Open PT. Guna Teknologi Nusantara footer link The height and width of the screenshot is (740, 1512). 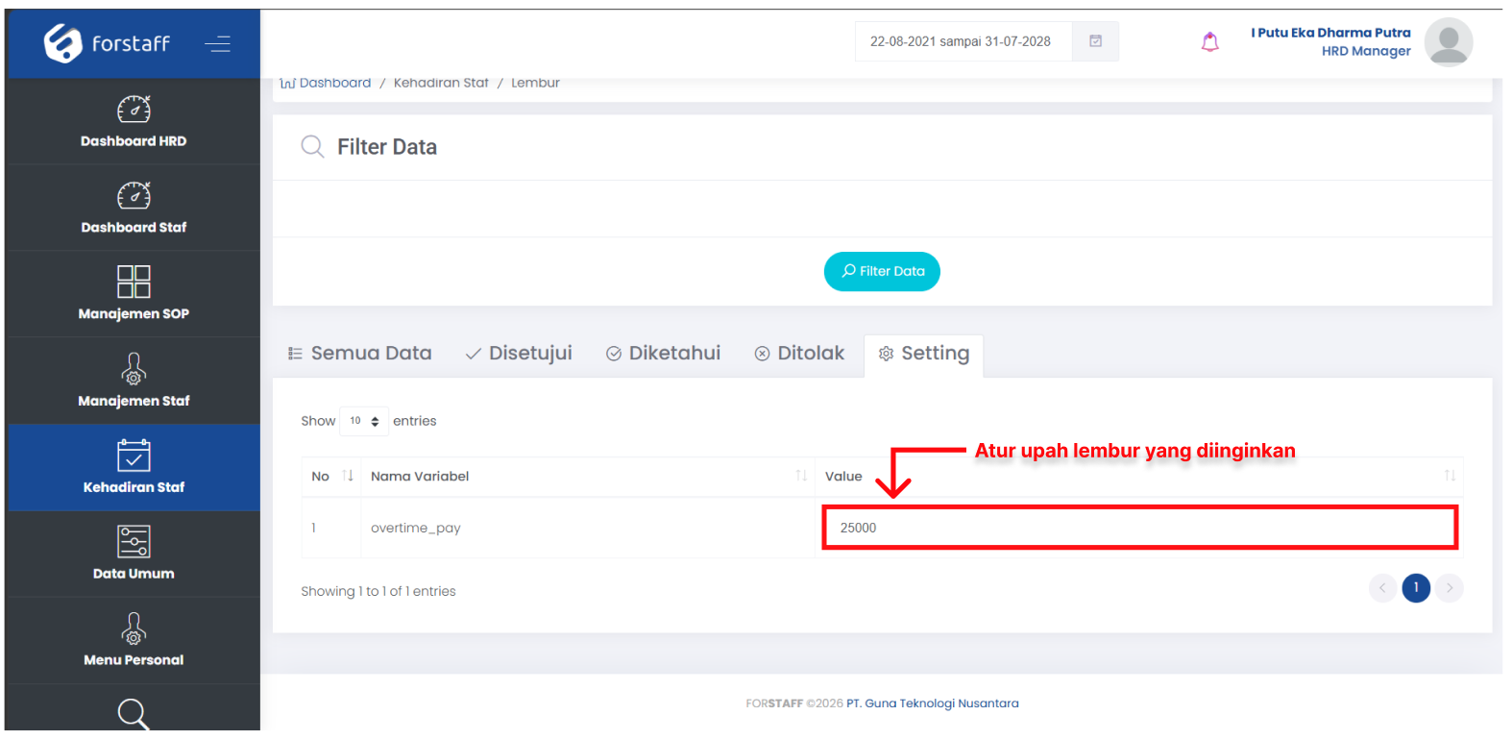click(x=933, y=703)
